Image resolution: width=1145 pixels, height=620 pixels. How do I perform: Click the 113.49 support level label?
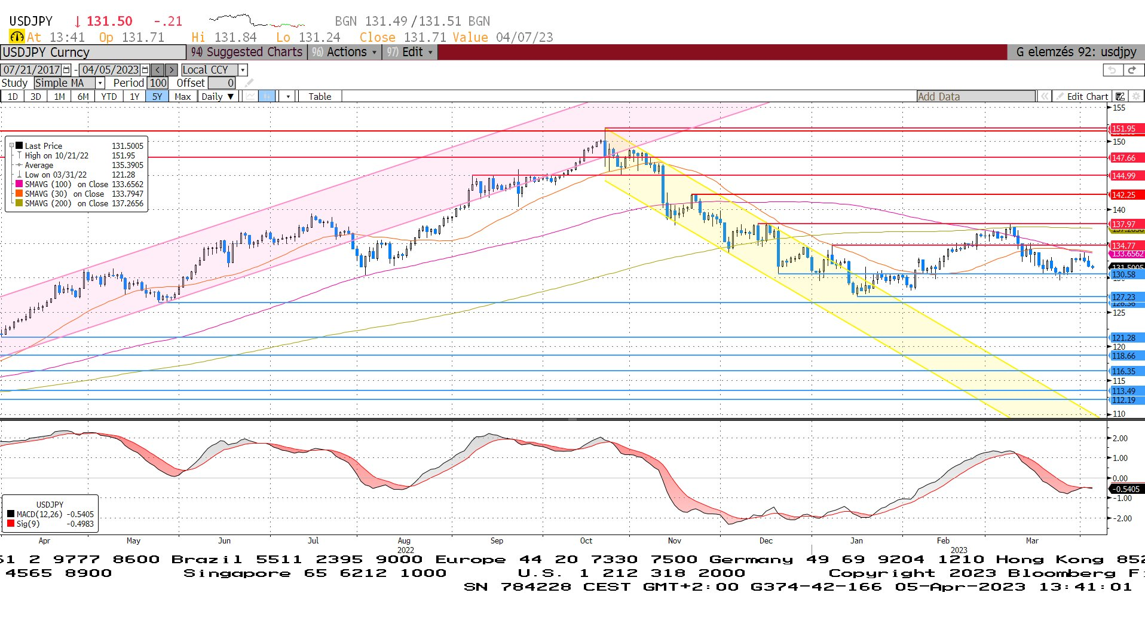1126,391
